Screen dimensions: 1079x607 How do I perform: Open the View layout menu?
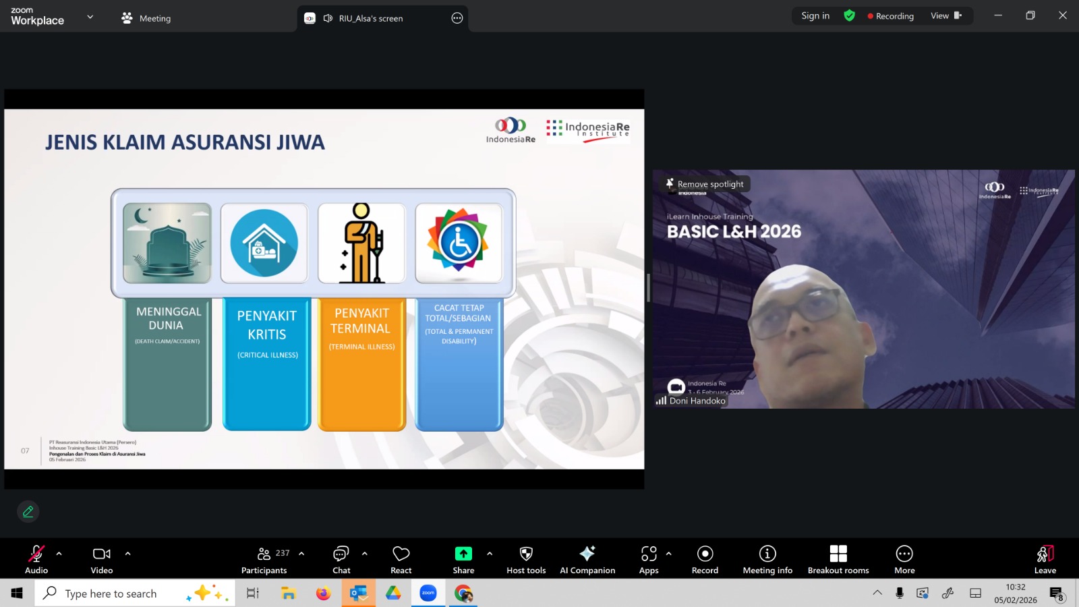(x=945, y=16)
